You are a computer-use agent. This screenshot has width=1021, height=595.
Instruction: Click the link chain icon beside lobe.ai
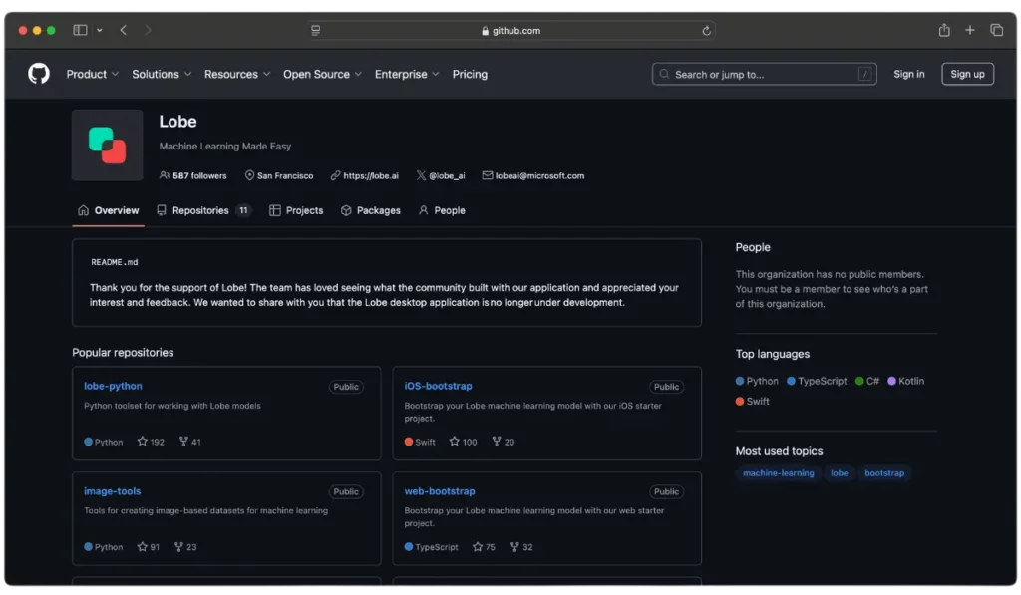(335, 175)
